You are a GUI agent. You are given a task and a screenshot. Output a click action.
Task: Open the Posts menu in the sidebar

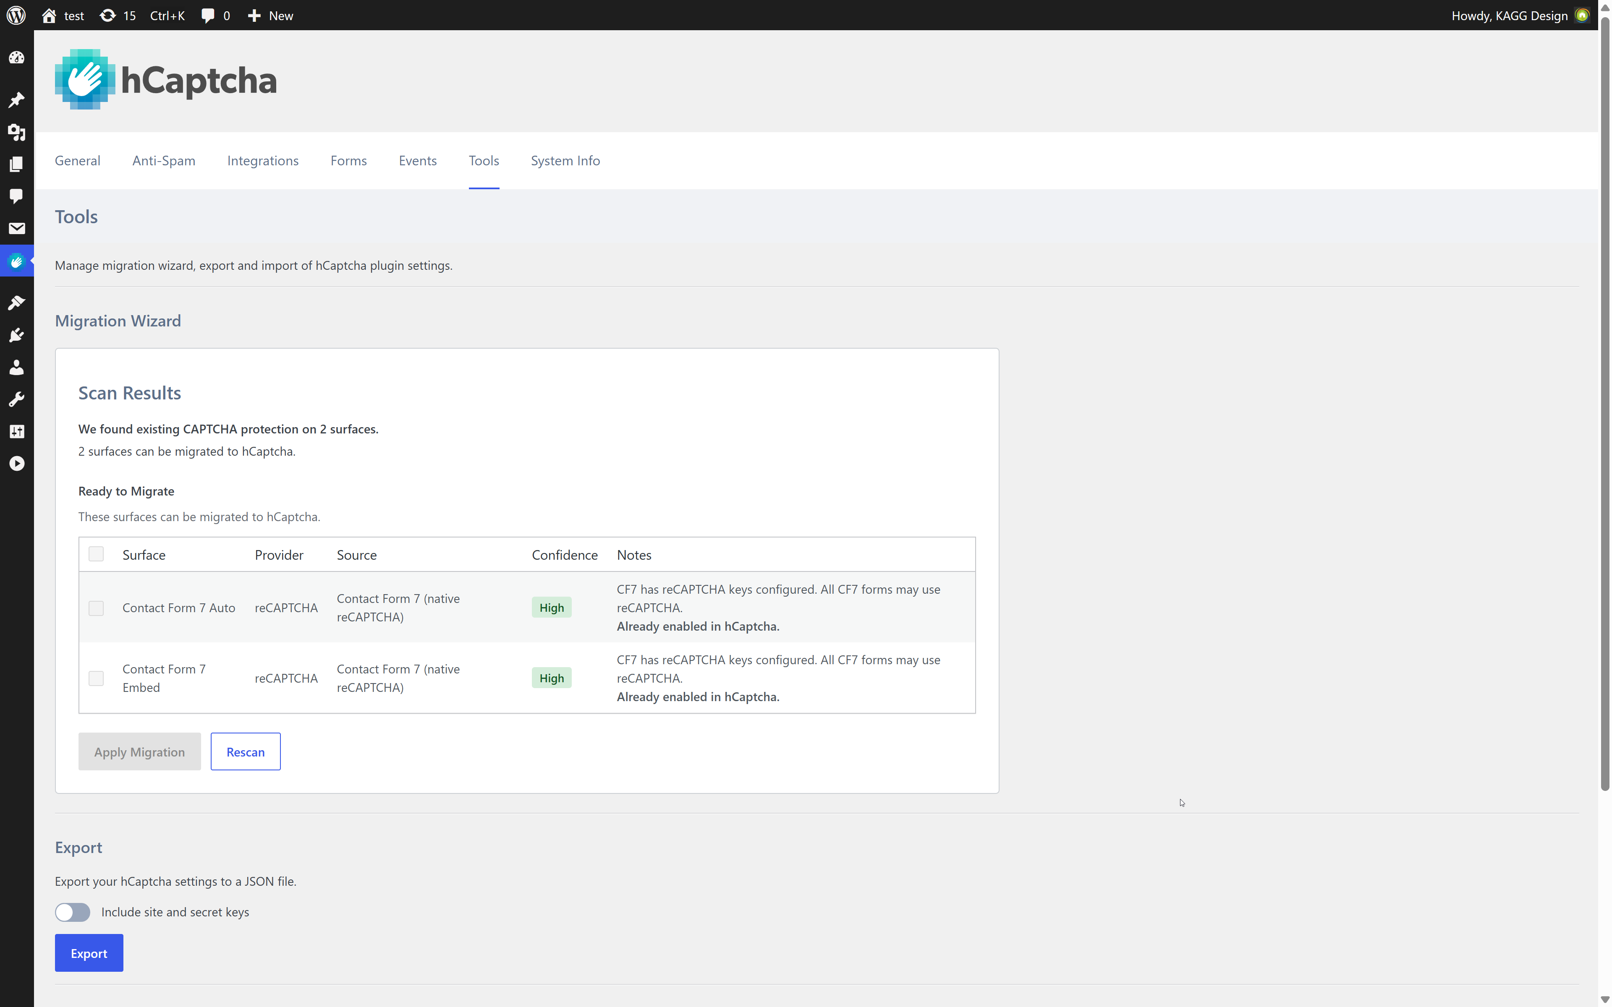[x=17, y=100]
